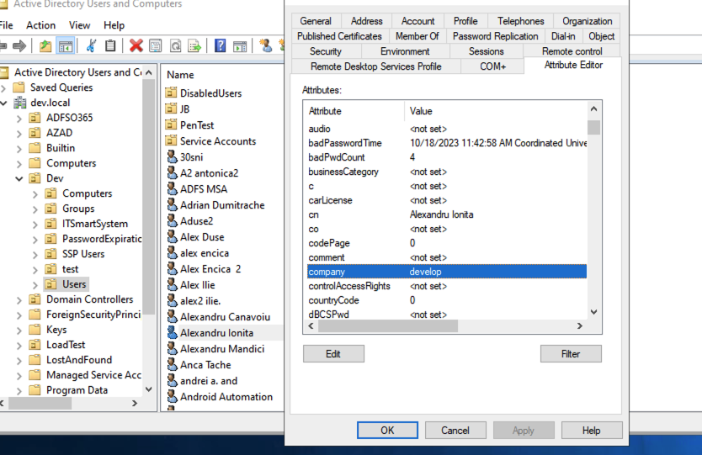
Task: Click the Forward arrow toolbar icon
Action: click(19, 45)
